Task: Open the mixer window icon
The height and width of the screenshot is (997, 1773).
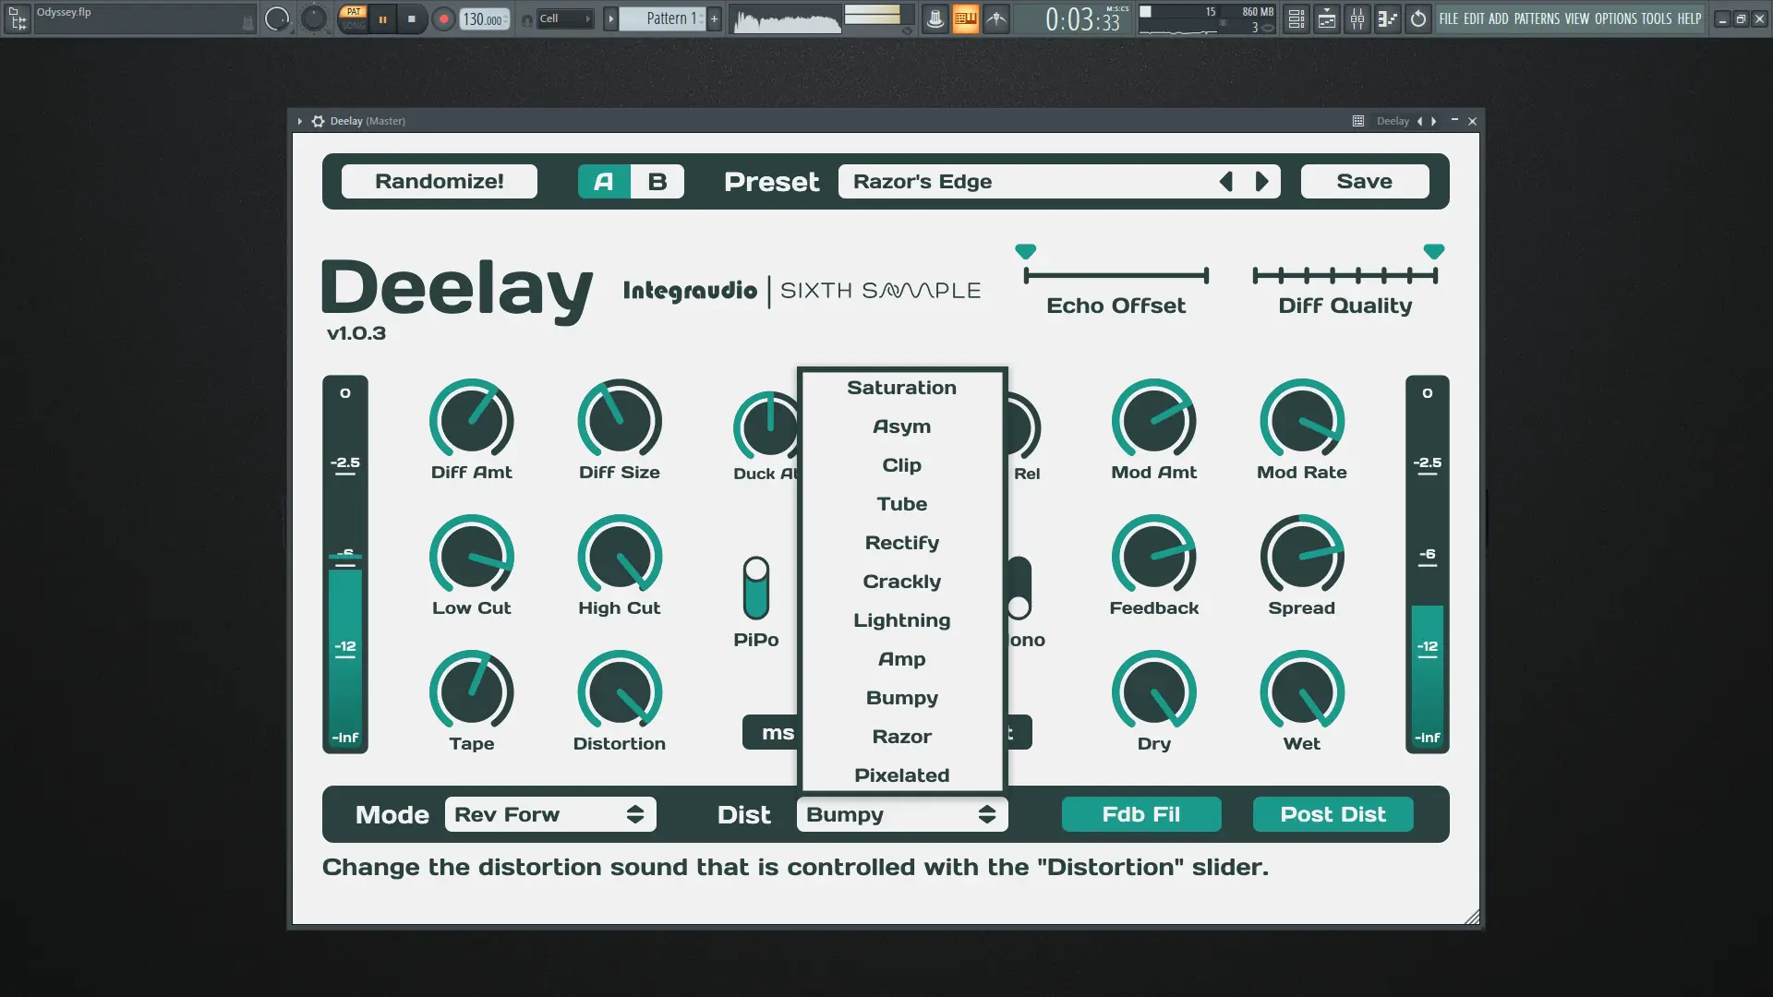Action: (1357, 18)
